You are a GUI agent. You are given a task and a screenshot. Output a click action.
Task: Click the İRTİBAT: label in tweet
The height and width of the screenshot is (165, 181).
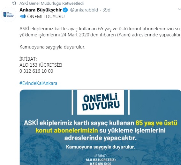[28, 59]
